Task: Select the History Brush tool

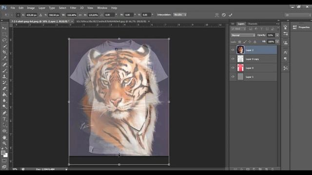Action: point(4,83)
